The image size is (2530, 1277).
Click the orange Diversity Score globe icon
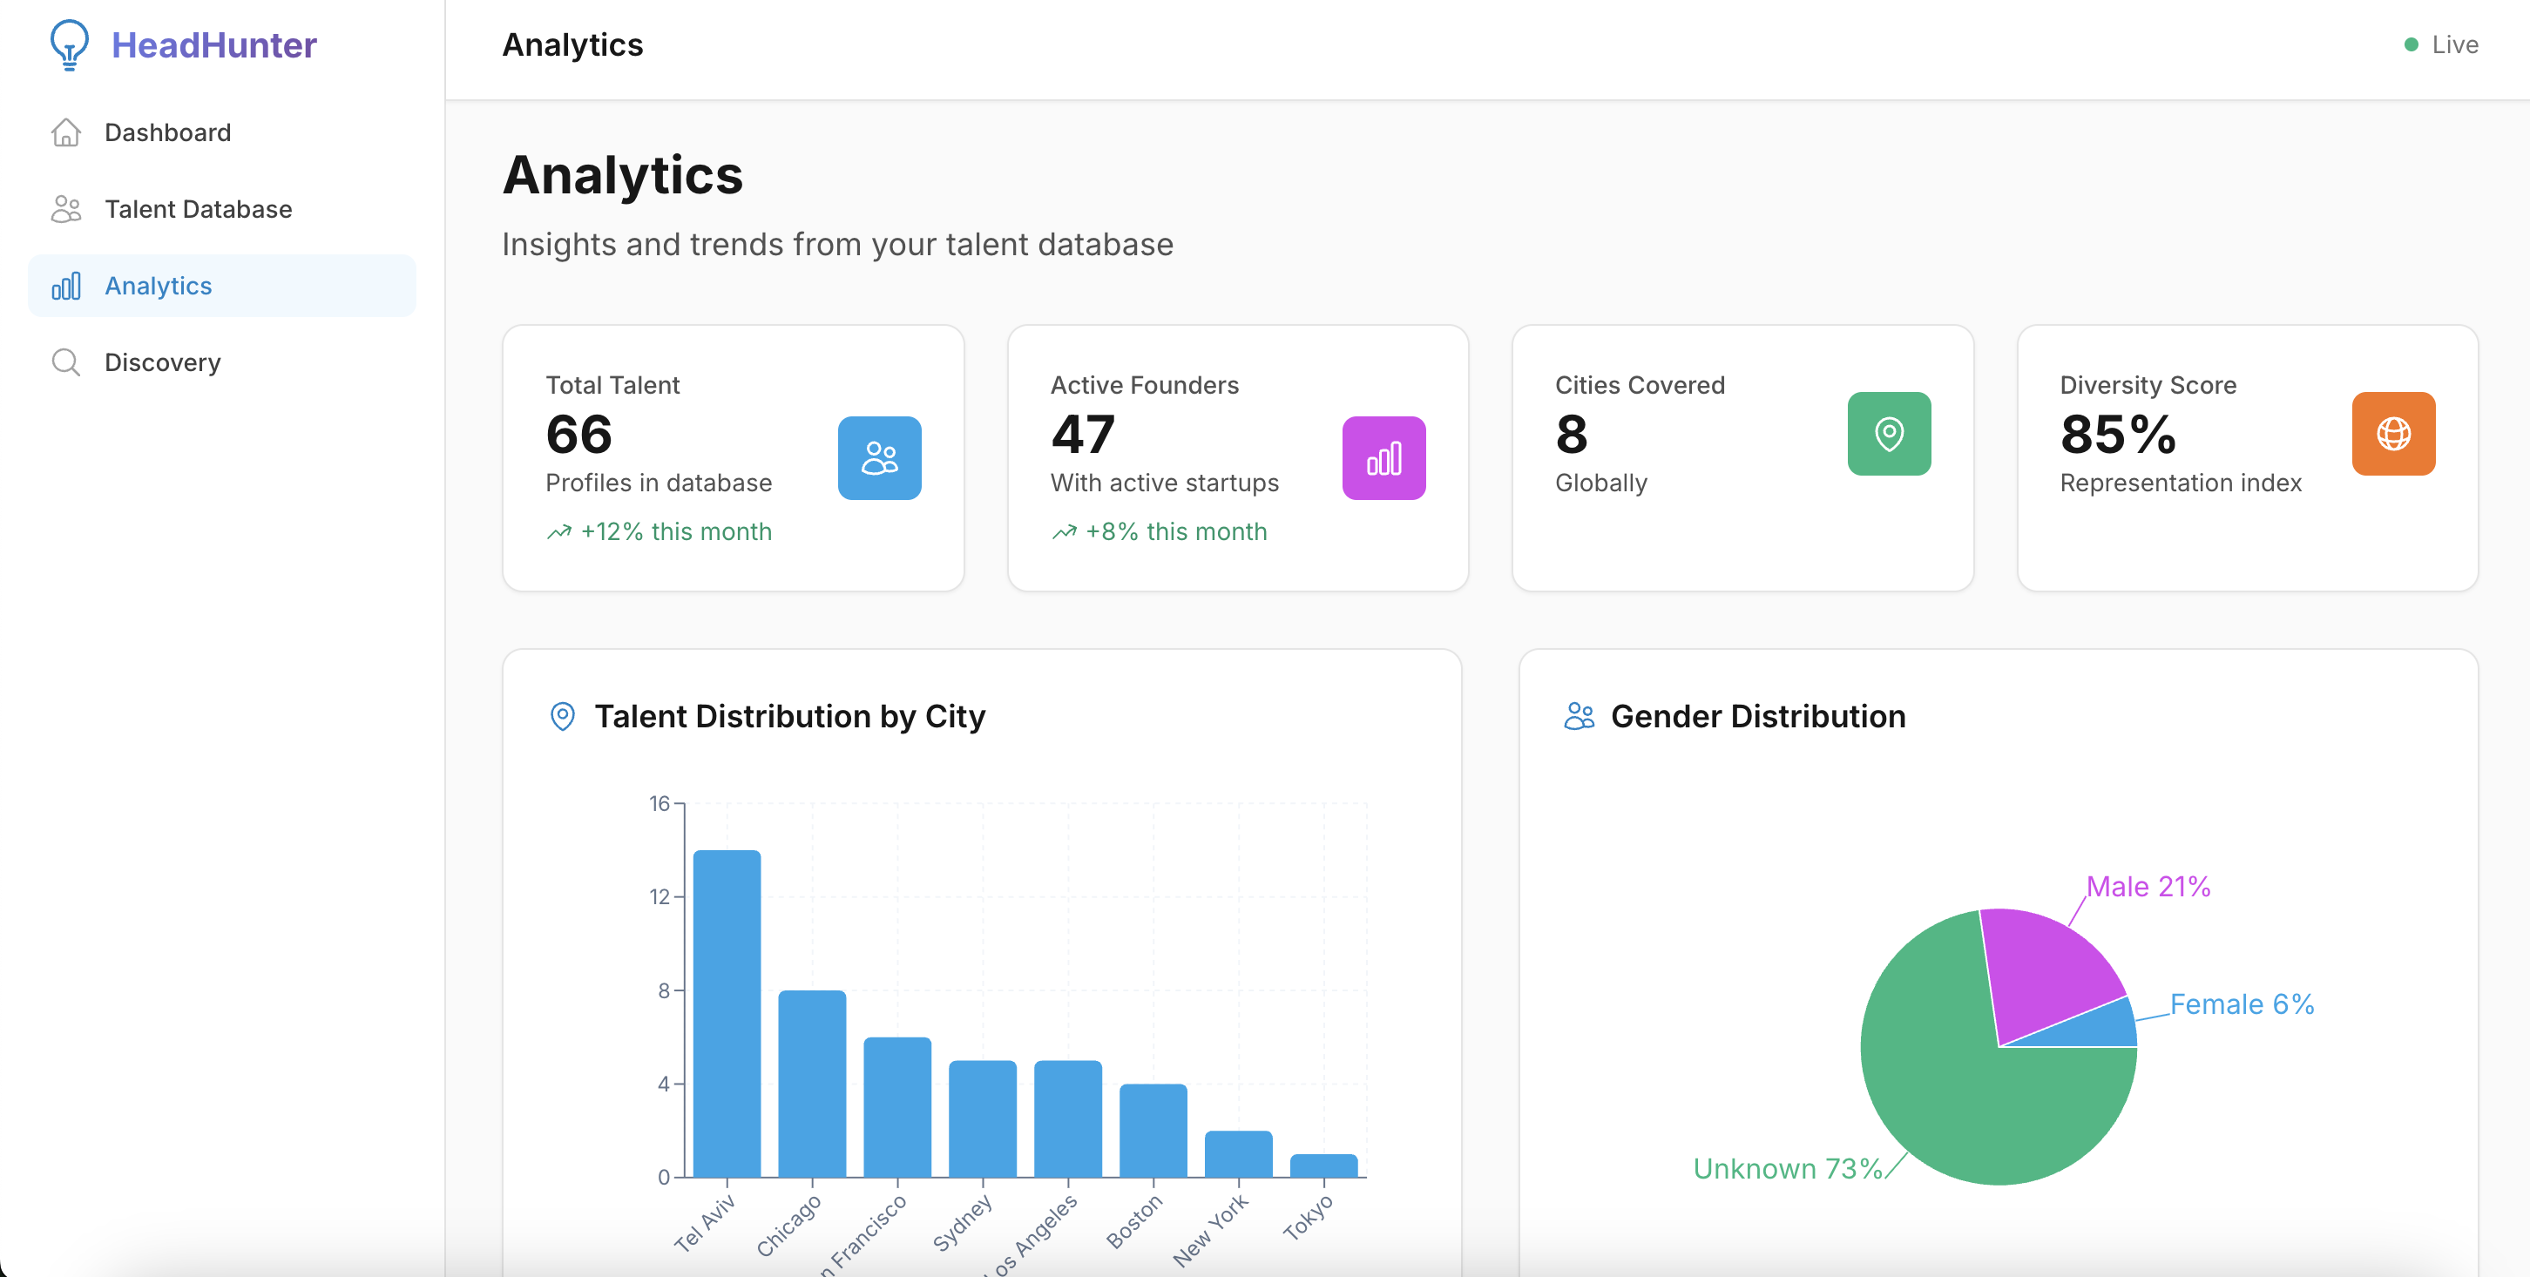tap(2392, 433)
